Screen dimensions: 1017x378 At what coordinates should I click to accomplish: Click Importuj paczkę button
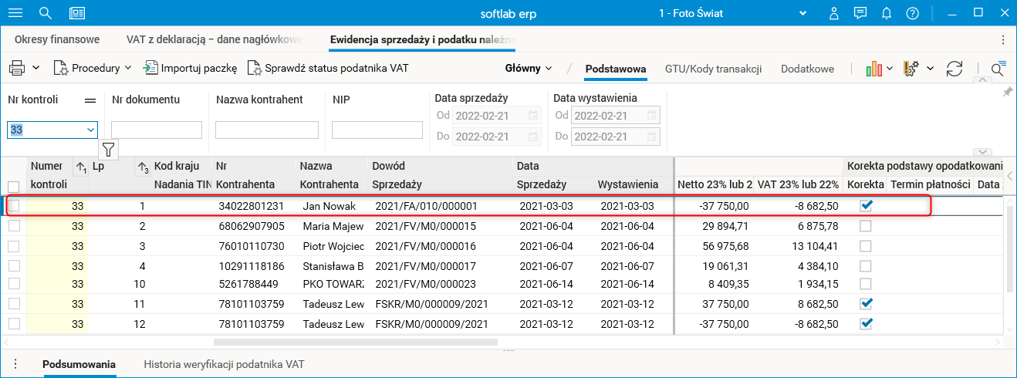click(x=191, y=68)
